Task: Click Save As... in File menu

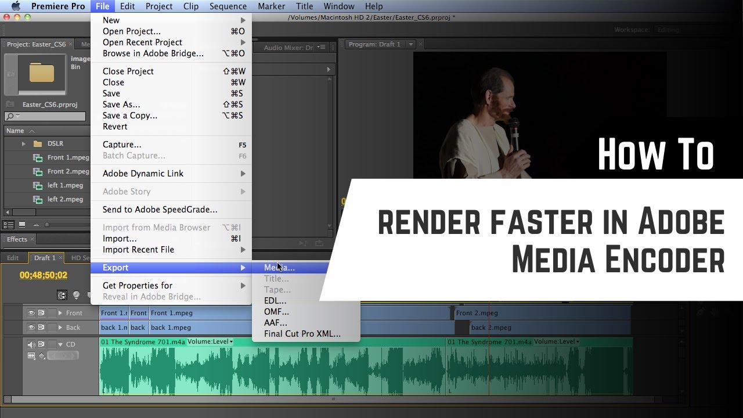Action: pyautogui.click(x=121, y=105)
